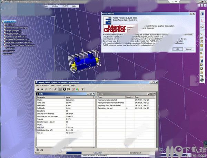Image resolution: width=207 pixels, height=158 pixels.
Task: Click the 'Mesh generation started' log event
Action: tap(107, 100)
